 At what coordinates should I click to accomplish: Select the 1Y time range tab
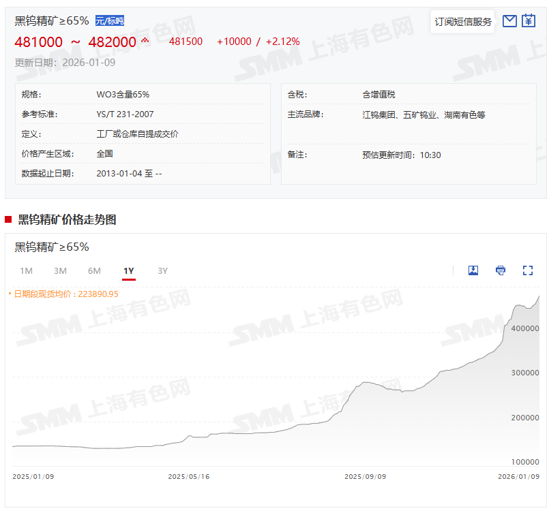(x=128, y=271)
